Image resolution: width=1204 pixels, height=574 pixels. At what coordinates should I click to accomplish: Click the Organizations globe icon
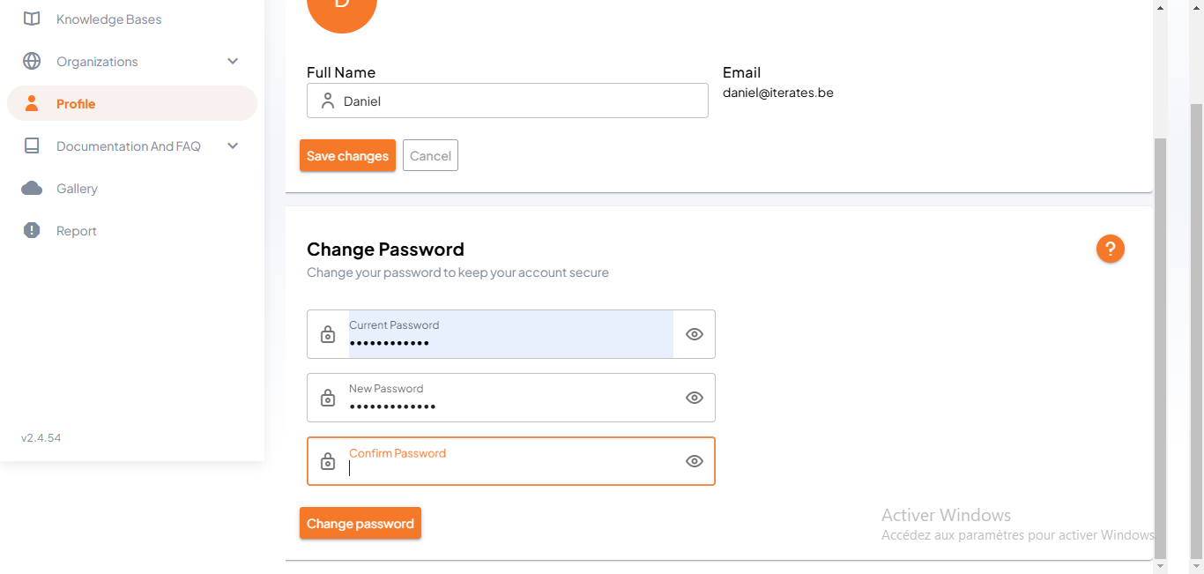(32, 61)
